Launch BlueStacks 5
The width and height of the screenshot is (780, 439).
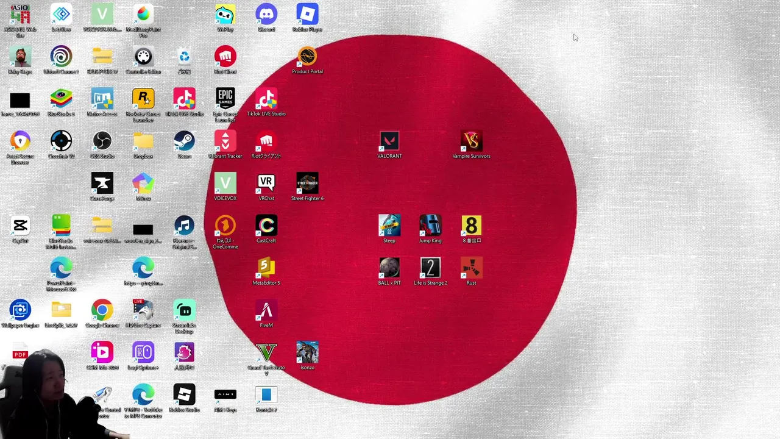click(61, 99)
